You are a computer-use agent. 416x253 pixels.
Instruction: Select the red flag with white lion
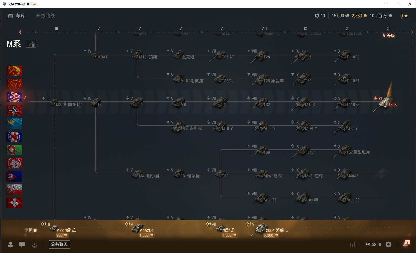[14, 163]
